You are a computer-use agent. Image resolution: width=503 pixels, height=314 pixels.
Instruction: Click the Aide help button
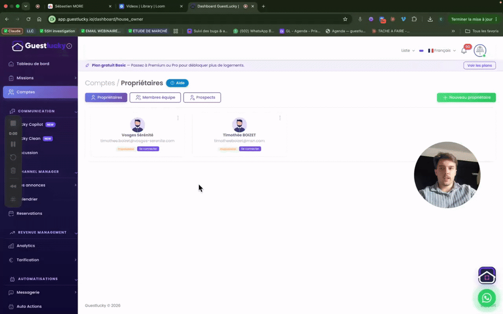[x=177, y=83]
